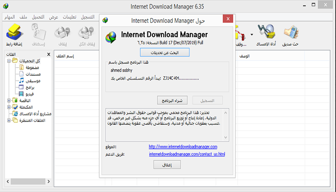
Task: Select the Queues (الملفات المنتظرة) folder
Action: coord(32,120)
